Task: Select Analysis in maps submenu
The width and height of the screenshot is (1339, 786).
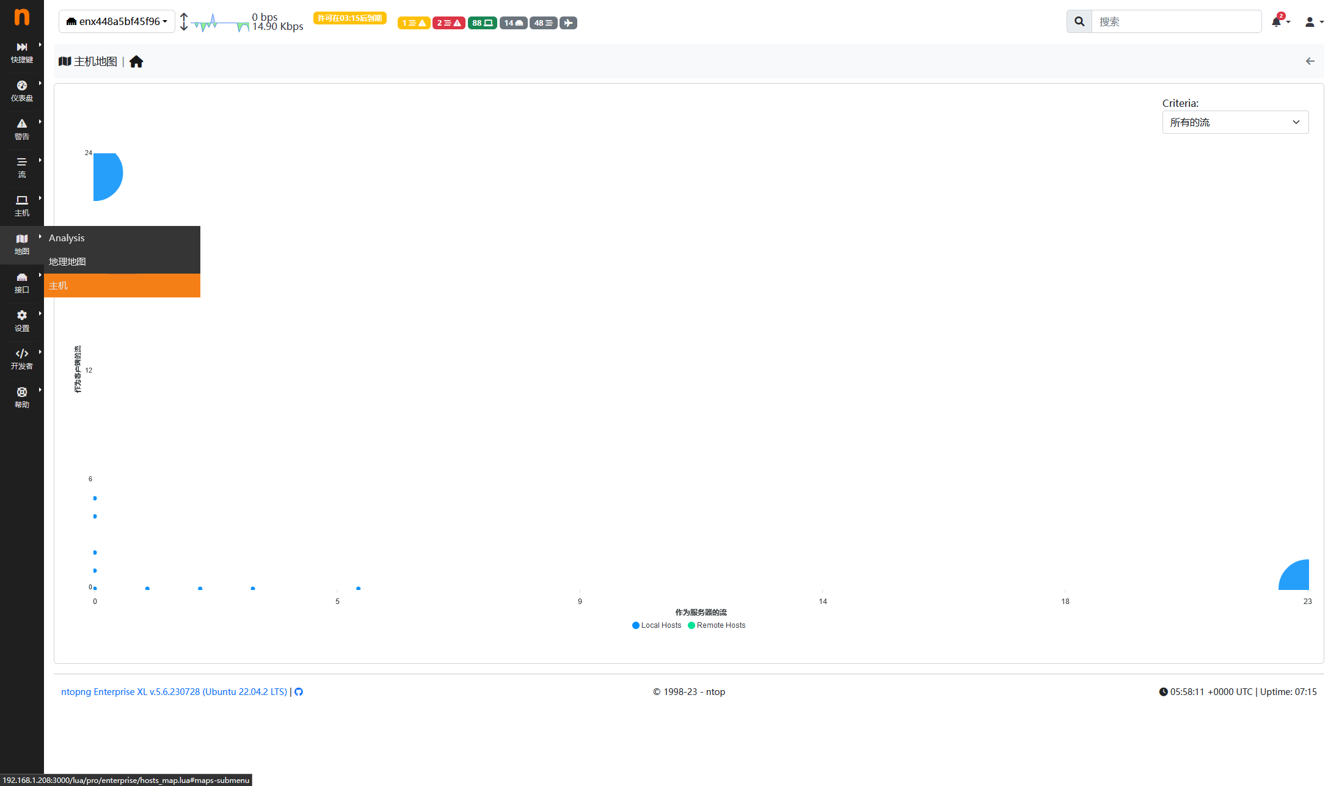Action: [x=122, y=238]
